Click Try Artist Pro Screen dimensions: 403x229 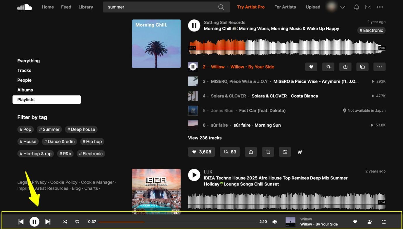pyautogui.click(x=251, y=7)
